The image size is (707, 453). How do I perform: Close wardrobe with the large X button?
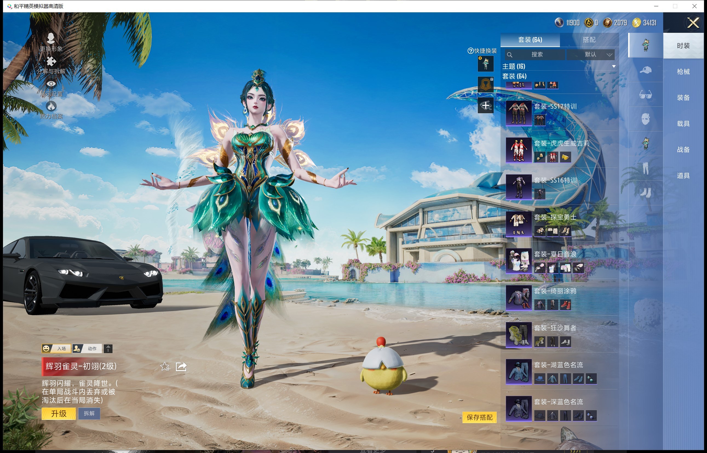pyautogui.click(x=693, y=23)
